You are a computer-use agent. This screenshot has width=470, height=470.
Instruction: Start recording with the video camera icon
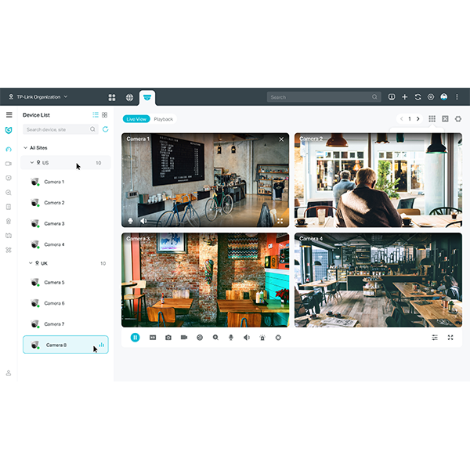click(x=184, y=338)
